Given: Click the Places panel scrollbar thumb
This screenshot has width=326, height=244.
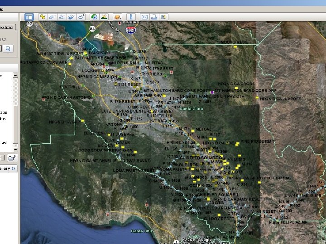Looking at the screenshot, I should coord(15,124).
